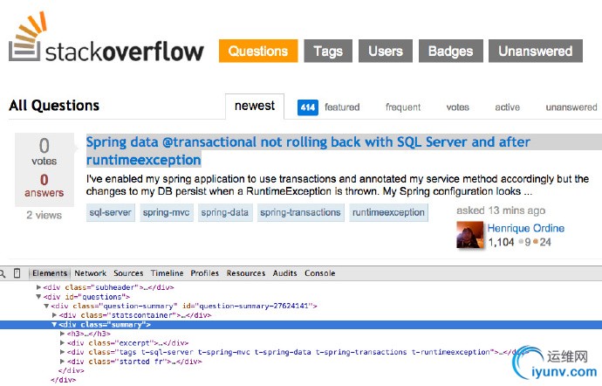Click Henrique Ordine's avatar thumbnail
This screenshot has width=602, height=386.
coord(470,235)
